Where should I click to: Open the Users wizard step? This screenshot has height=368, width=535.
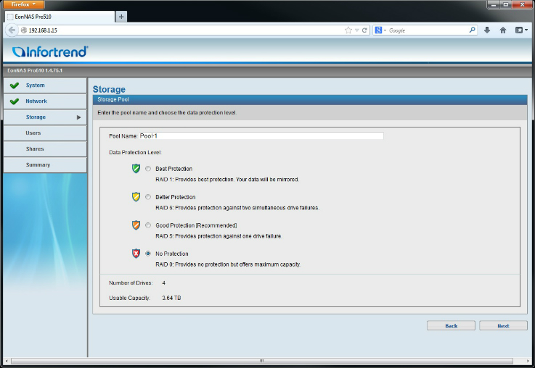point(45,133)
